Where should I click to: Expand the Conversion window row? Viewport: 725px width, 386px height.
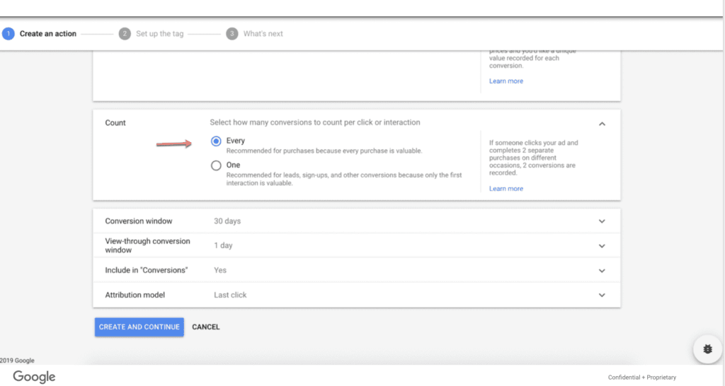pos(602,221)
